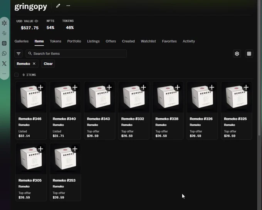Click the second sidebar wave icon

pos(4,33)
